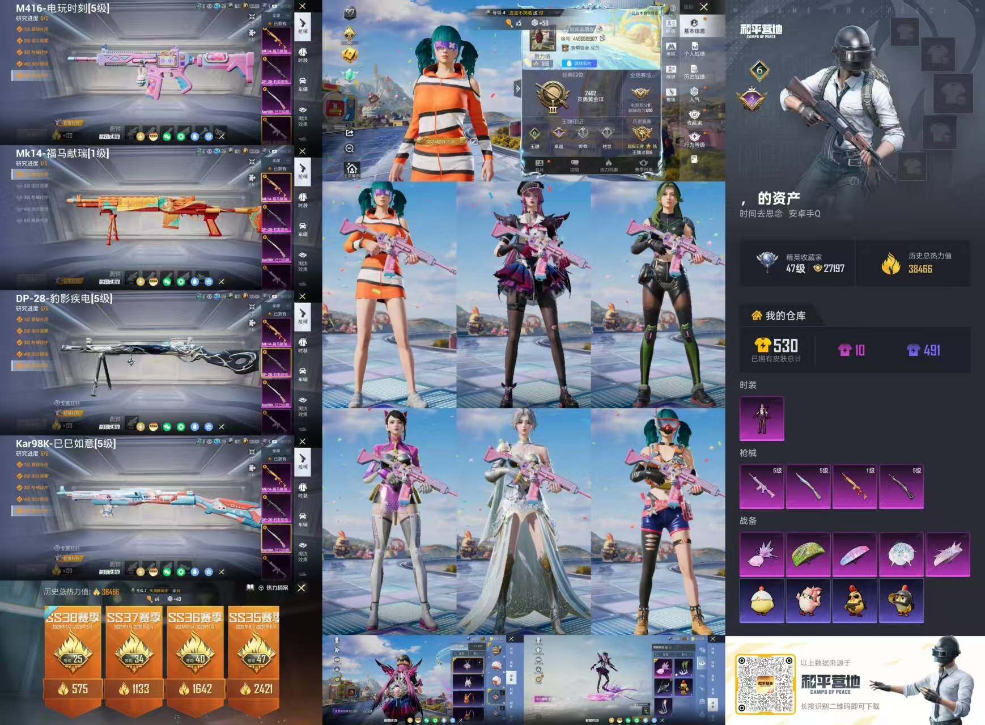
Task: Open the 主页展示 home icon
Action: click(351, 170)
